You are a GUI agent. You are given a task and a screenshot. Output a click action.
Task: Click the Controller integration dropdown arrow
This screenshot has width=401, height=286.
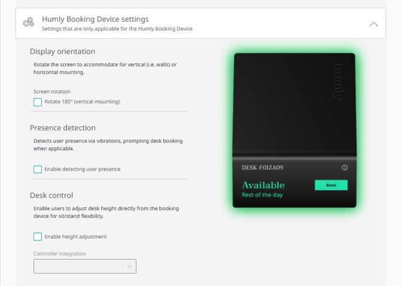pyautogui.click(x=129, y=266)
